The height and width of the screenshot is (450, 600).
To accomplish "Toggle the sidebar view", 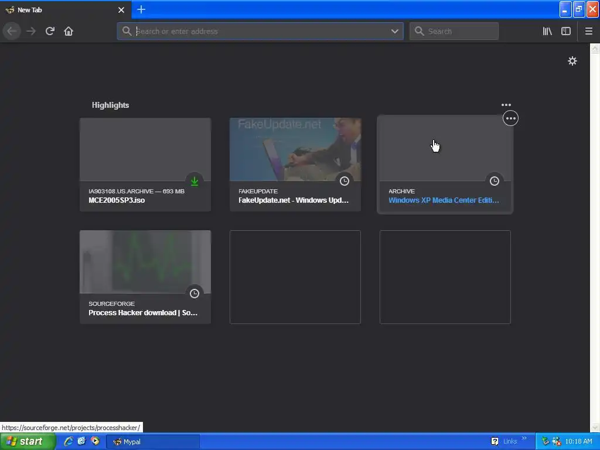I will point(566,32).
